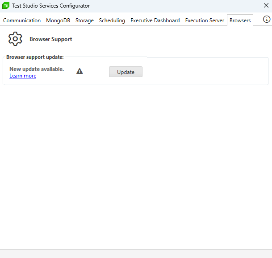Close the Services Configurator window
Viewport: 272px width, 258px height.
[266, 5]
